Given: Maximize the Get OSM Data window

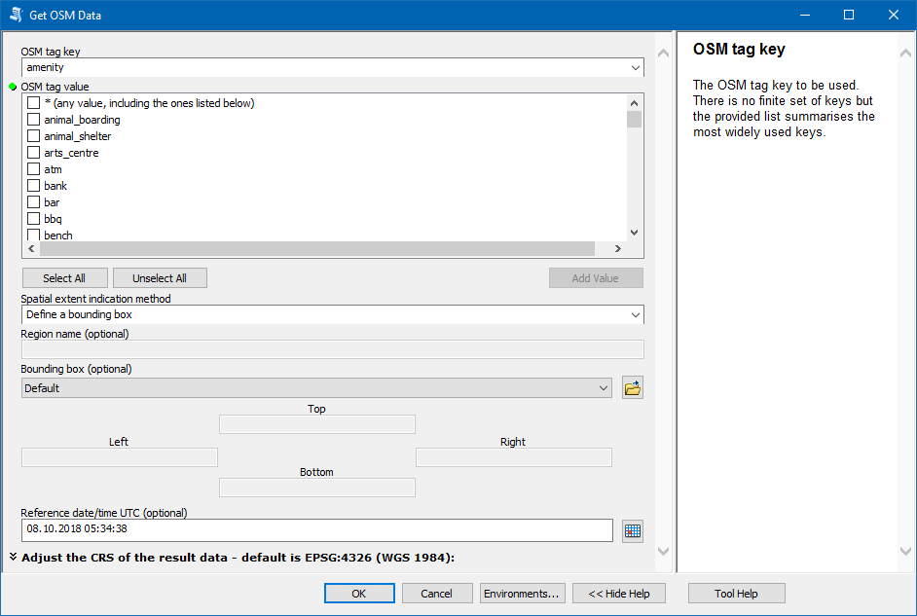Looking at the screenshot, I should [848, 15].
